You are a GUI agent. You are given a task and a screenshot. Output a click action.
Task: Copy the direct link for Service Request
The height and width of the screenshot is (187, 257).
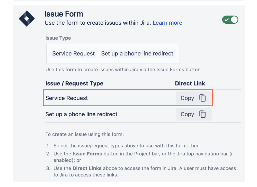[194, 98]
